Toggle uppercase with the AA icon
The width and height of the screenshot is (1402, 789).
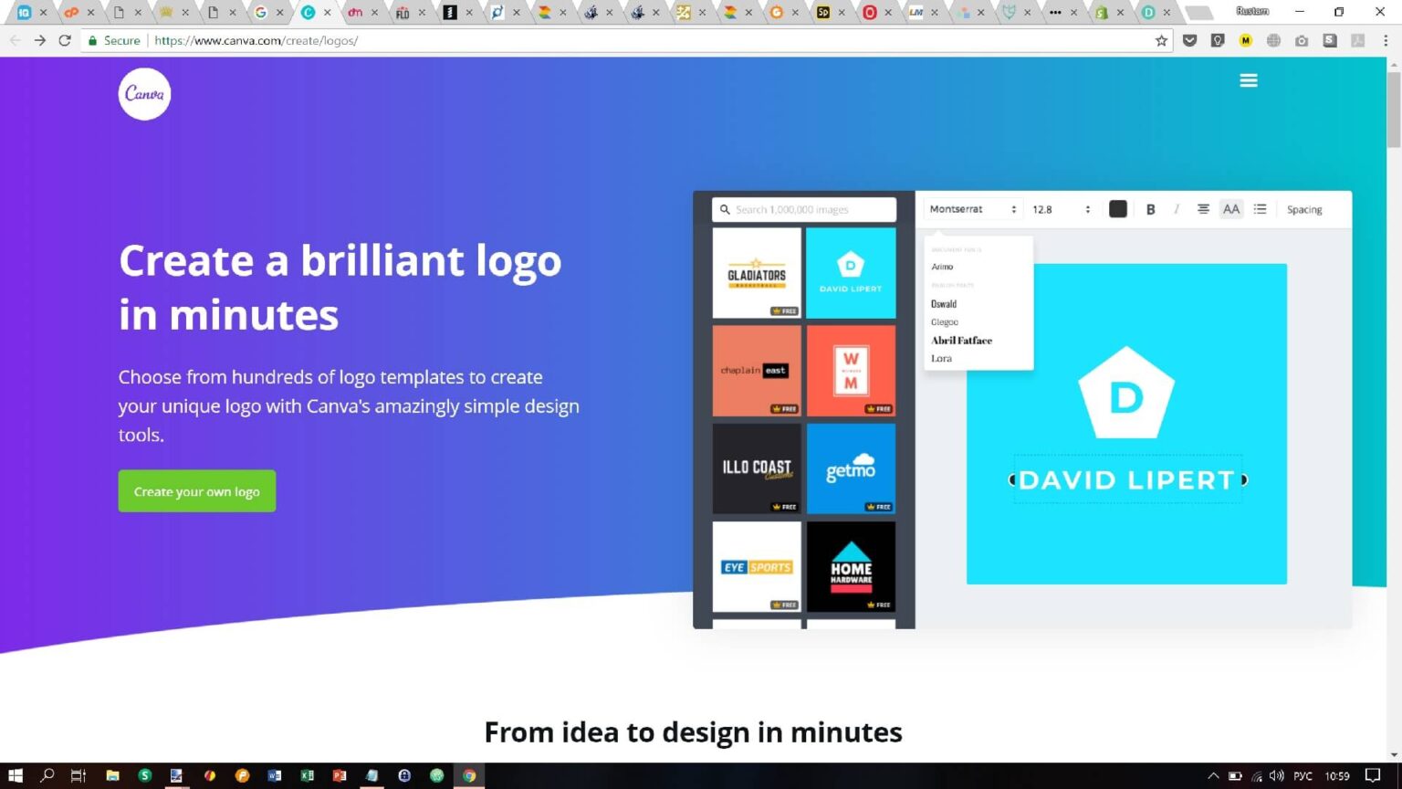1231,209
